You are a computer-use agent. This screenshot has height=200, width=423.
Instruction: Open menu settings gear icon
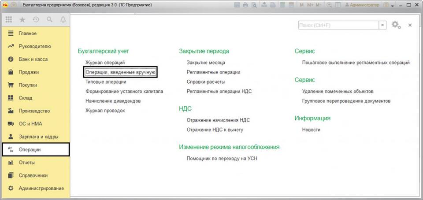pyautogui.click(x=396, y=25)
